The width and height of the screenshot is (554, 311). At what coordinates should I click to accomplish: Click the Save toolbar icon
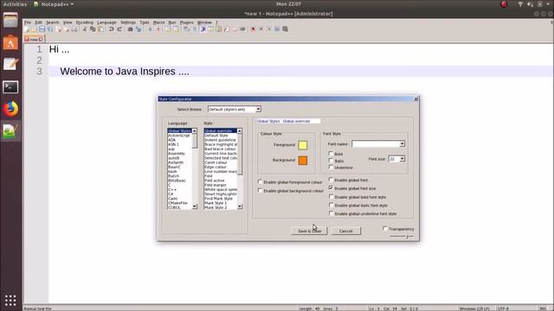[42, 29]
